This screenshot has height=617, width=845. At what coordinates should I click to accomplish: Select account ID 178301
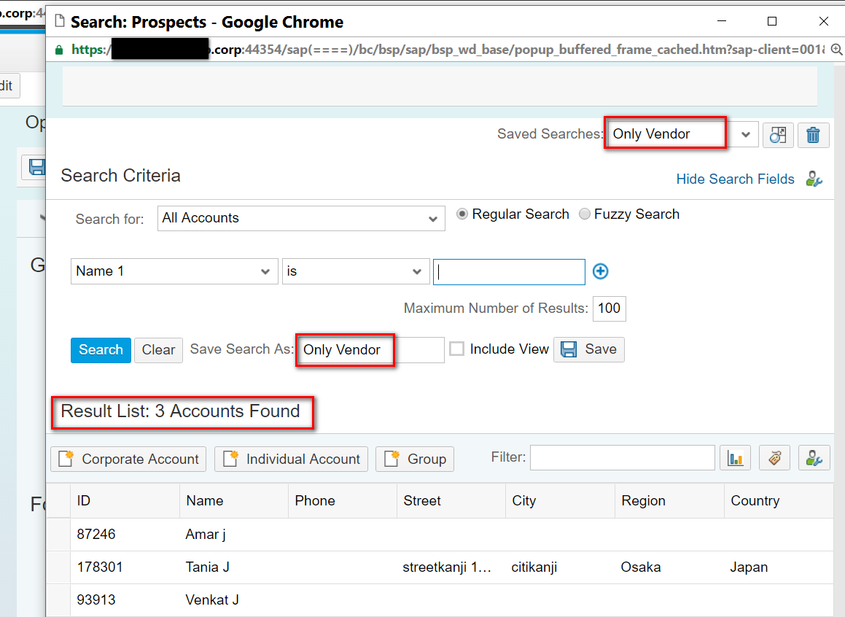click(x=100, y=567)
